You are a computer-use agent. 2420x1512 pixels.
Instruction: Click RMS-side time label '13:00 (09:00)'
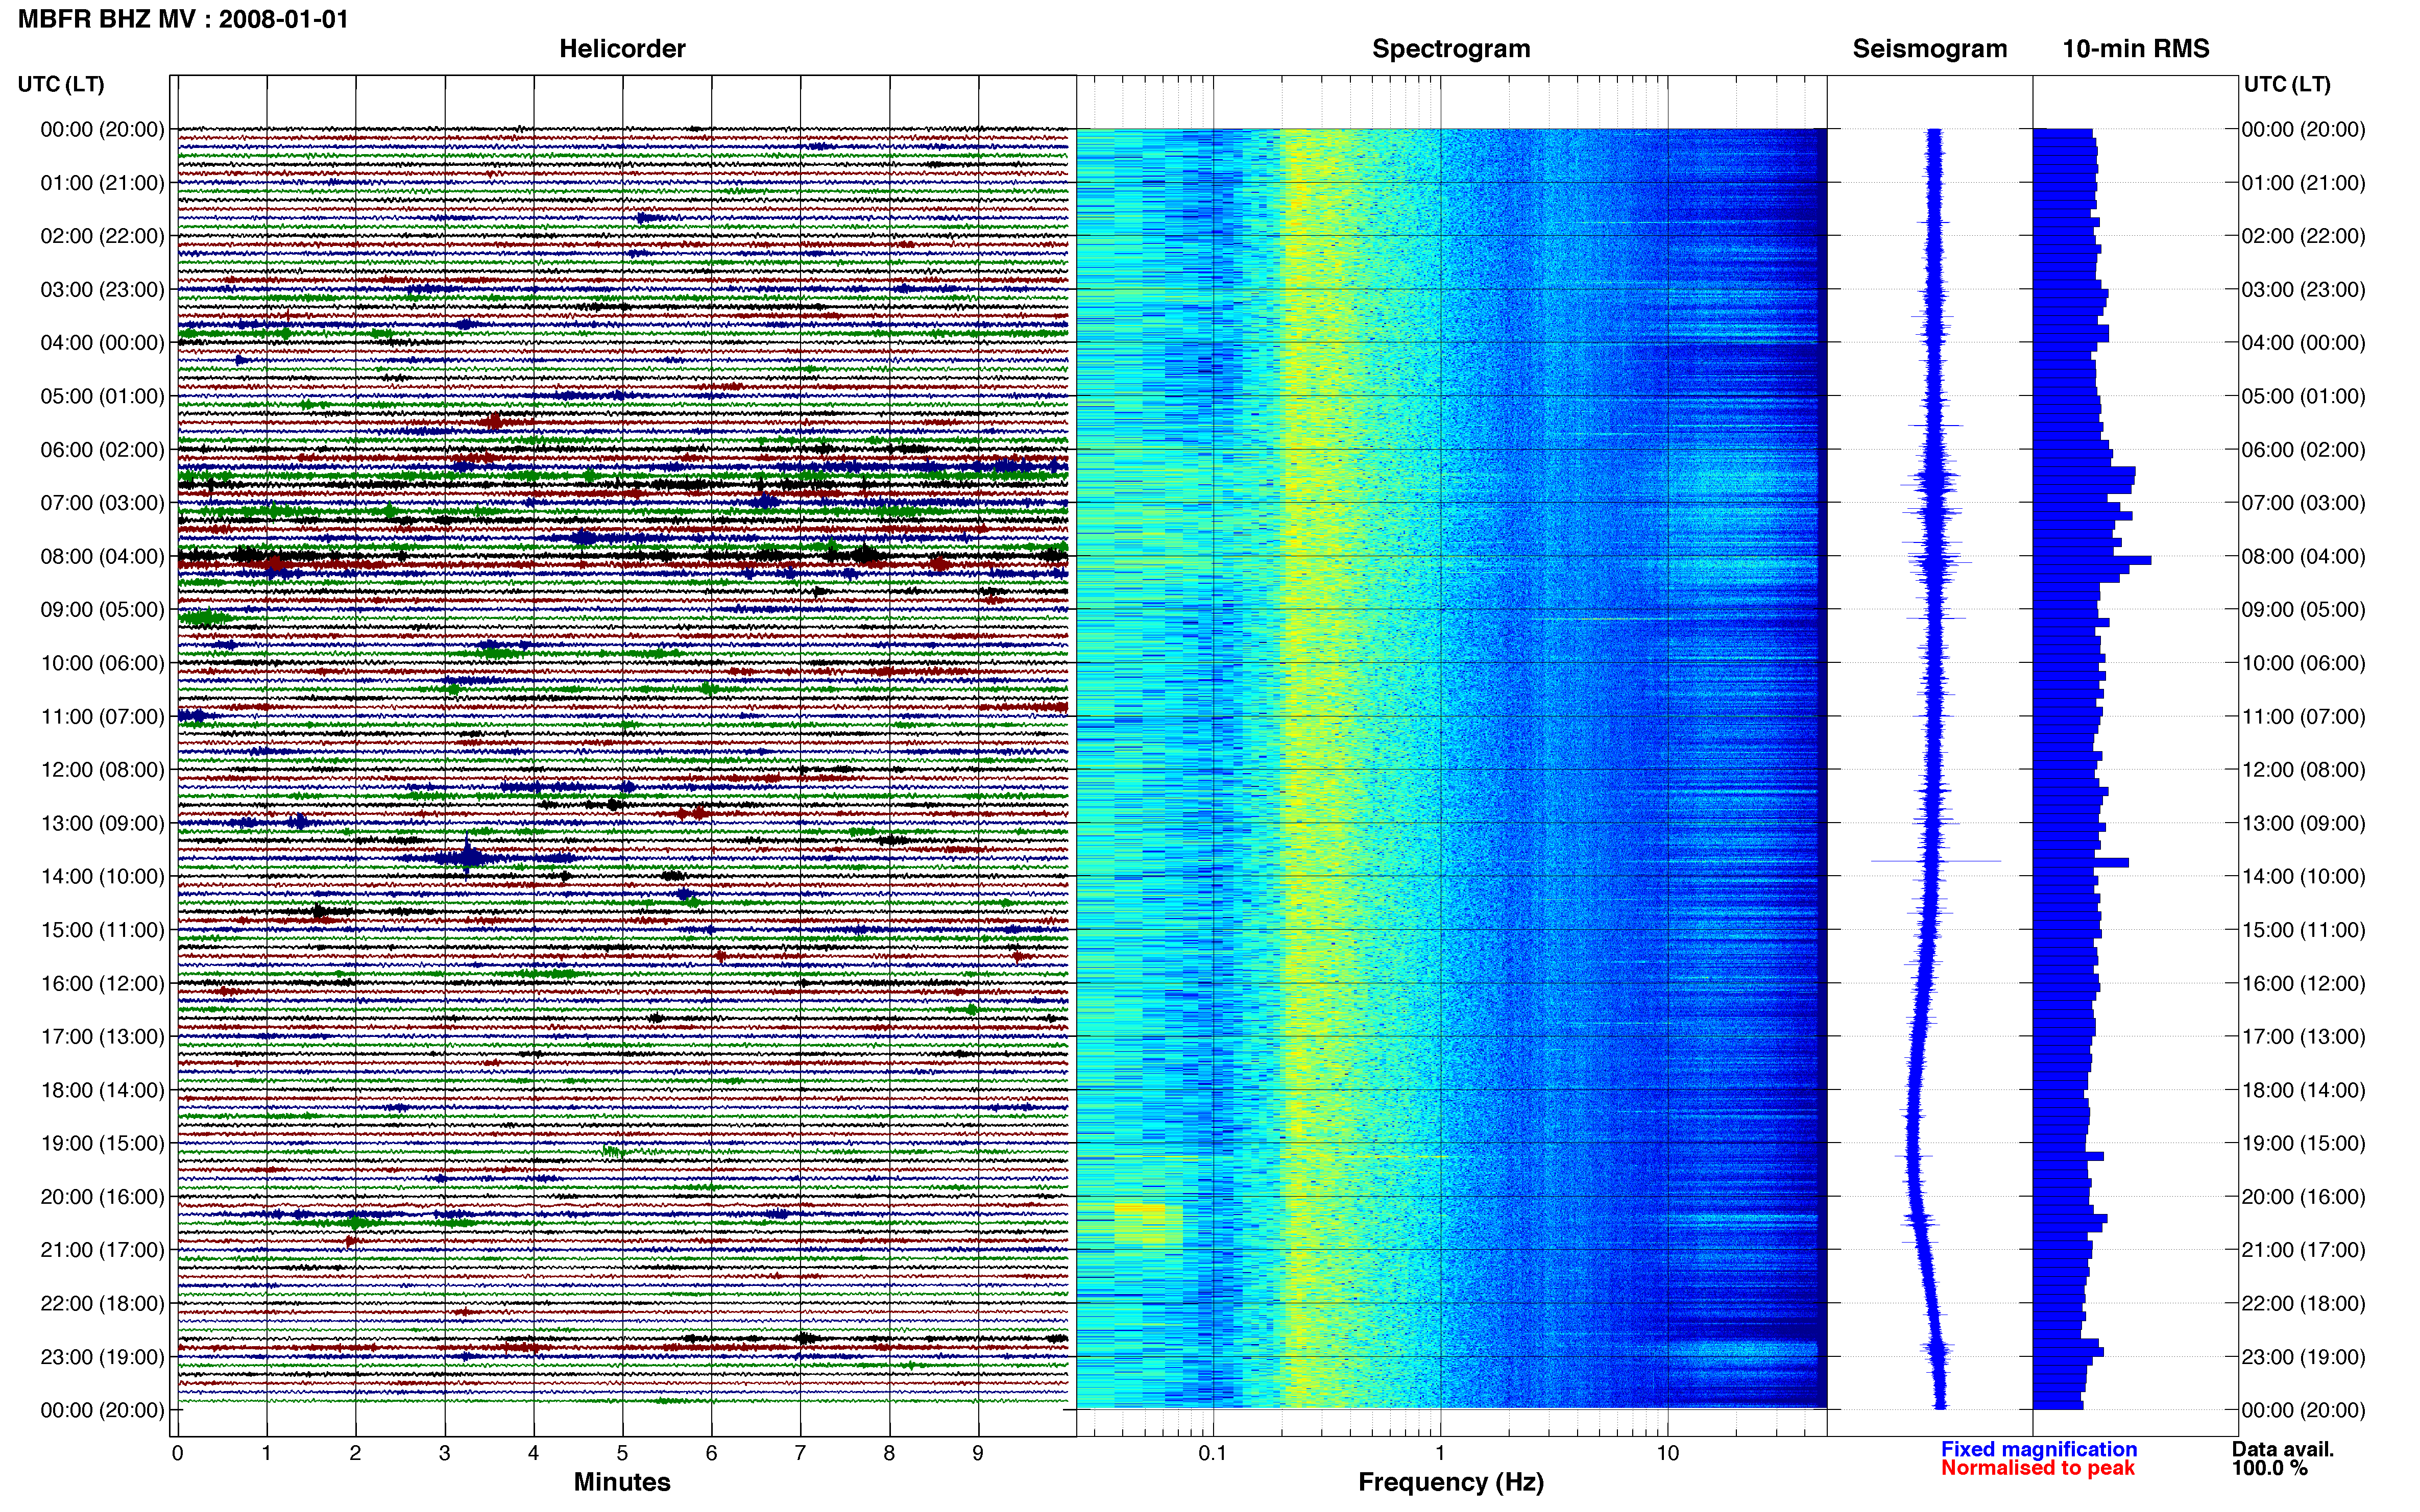pyautogui.click(x=2304, y=823)
